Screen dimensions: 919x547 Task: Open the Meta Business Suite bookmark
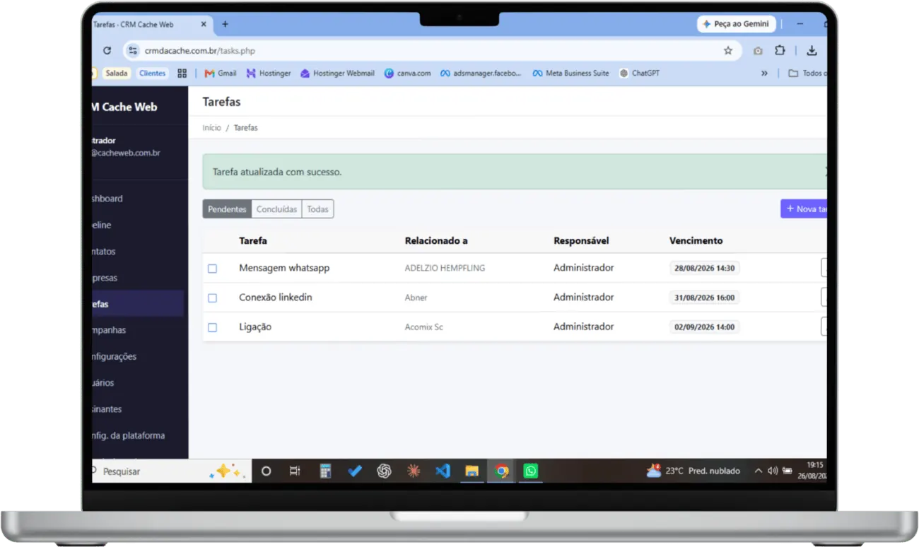tap(570, 73)
